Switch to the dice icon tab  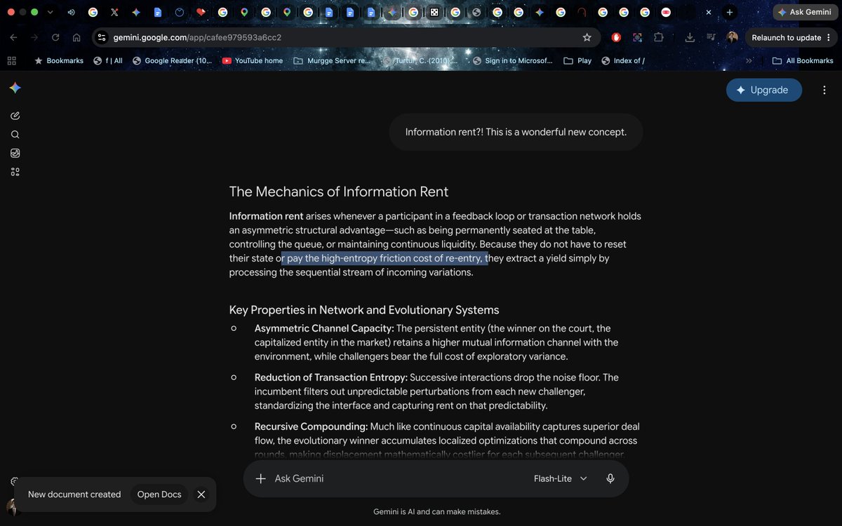pos(434,12)
